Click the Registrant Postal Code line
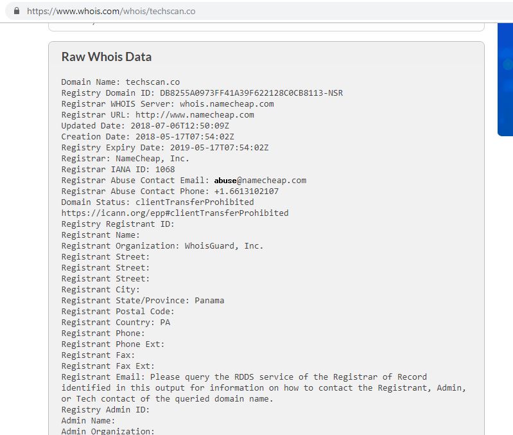 pyautogui.click(x=117, y=311)
